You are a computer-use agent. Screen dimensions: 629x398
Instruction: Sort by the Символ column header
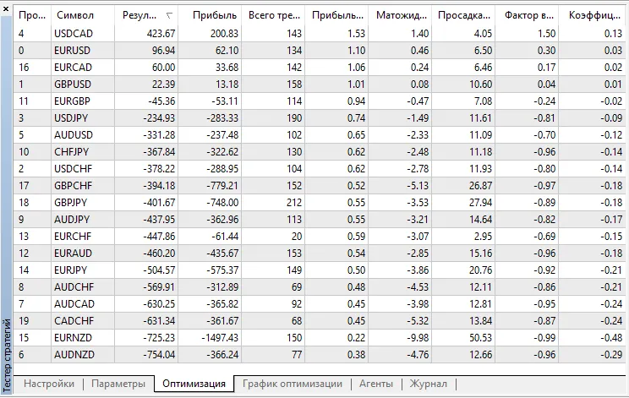74,15
